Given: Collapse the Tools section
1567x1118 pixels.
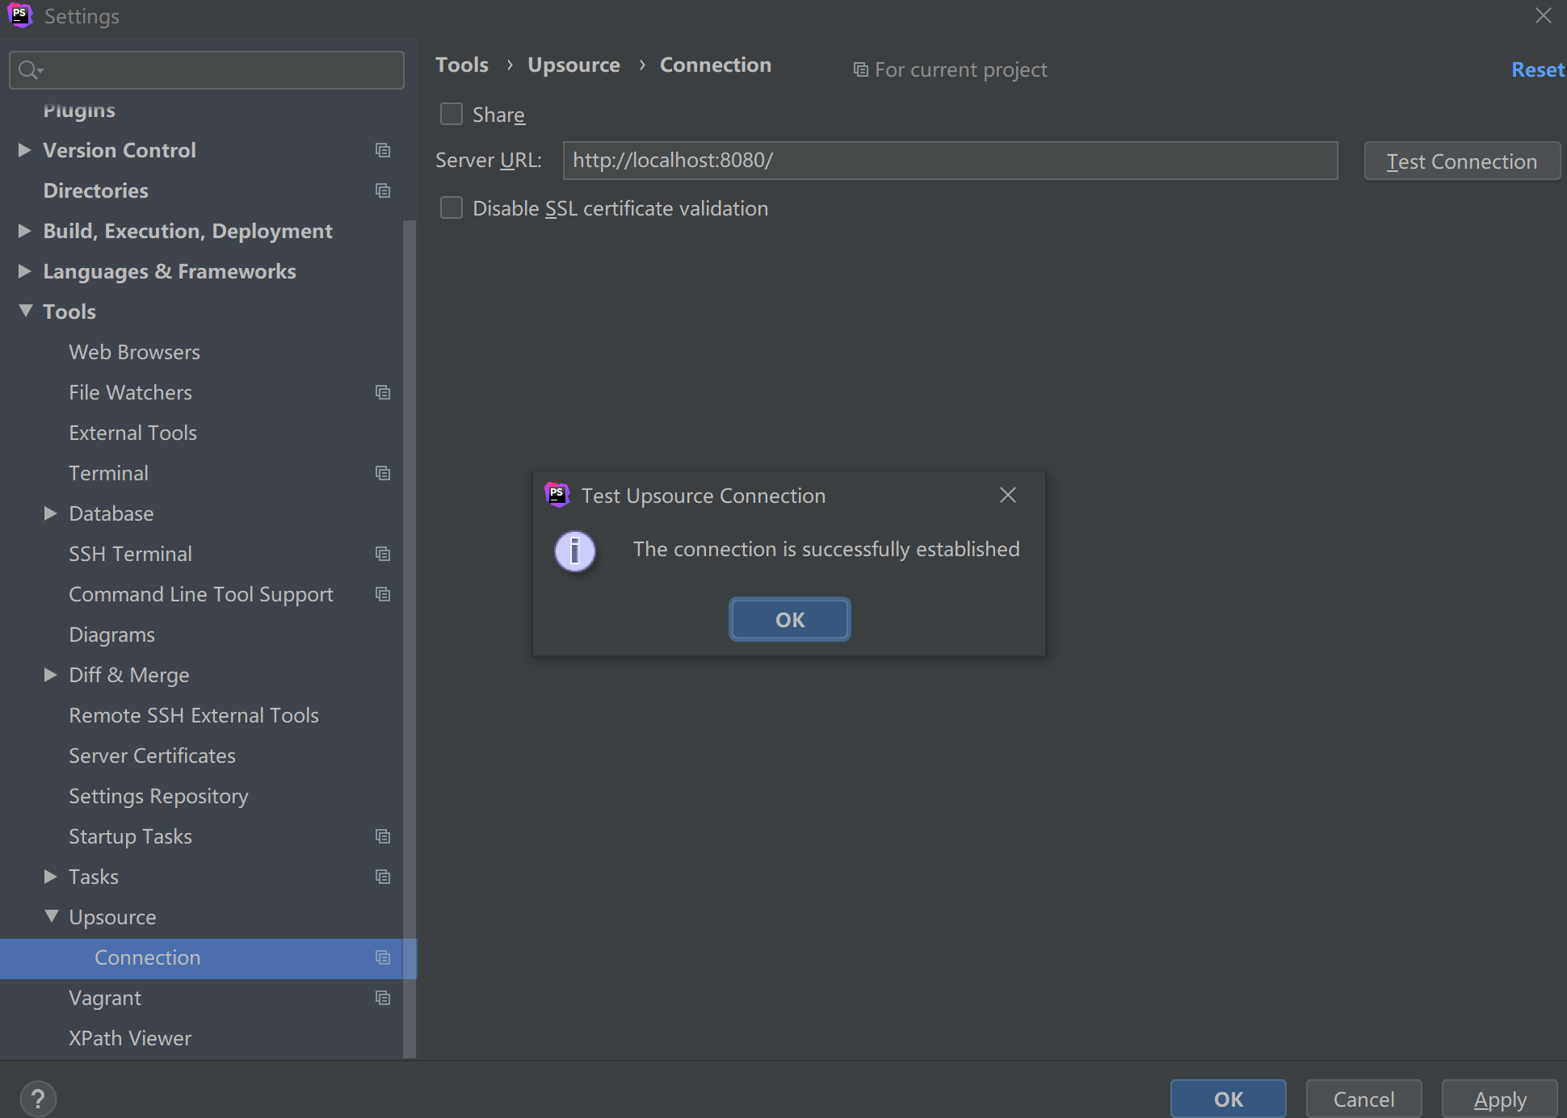Looking at the screenshot, I should [26, 311].
